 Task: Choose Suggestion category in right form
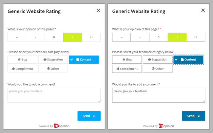tap(158, 59)
